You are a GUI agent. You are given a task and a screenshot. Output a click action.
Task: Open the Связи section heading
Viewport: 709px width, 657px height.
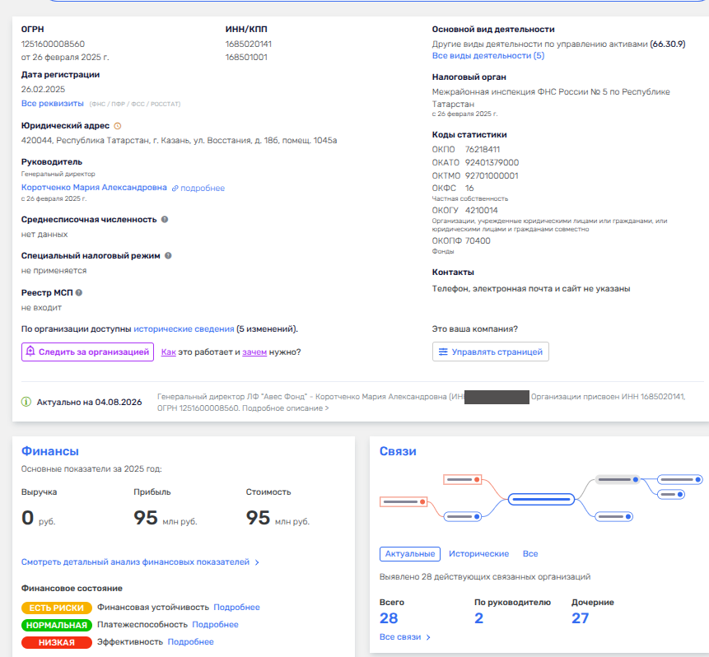pyautogui.click(x=398, y=451)
